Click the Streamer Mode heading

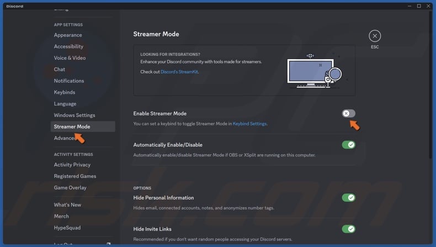click(156, 34)
